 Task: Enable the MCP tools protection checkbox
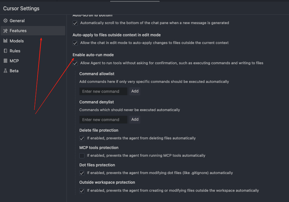coord(82,155)
